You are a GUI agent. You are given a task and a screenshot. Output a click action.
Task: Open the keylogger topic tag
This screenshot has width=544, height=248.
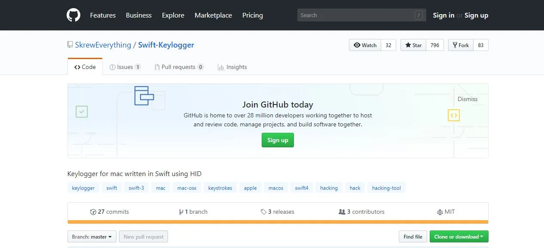(83, 188)
